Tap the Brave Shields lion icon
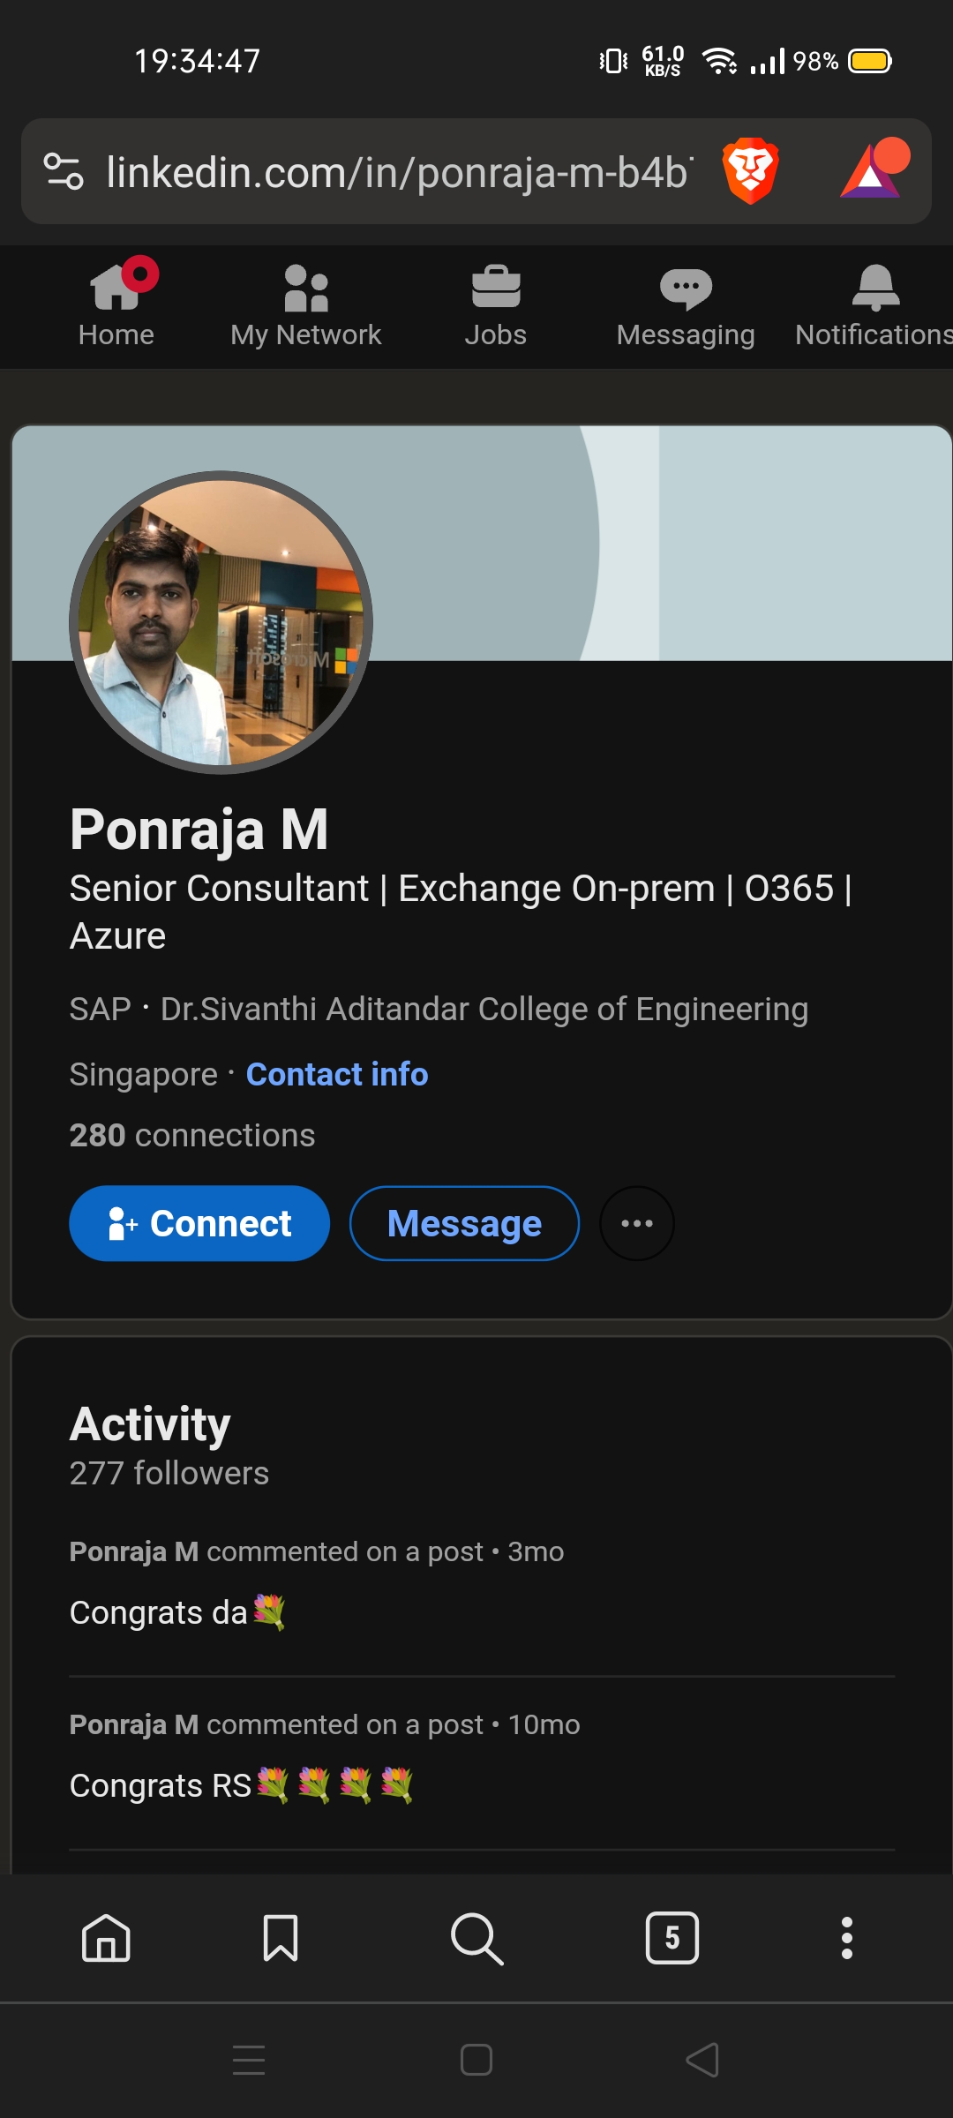953x2118 pixels. click(x=750, y=170)
